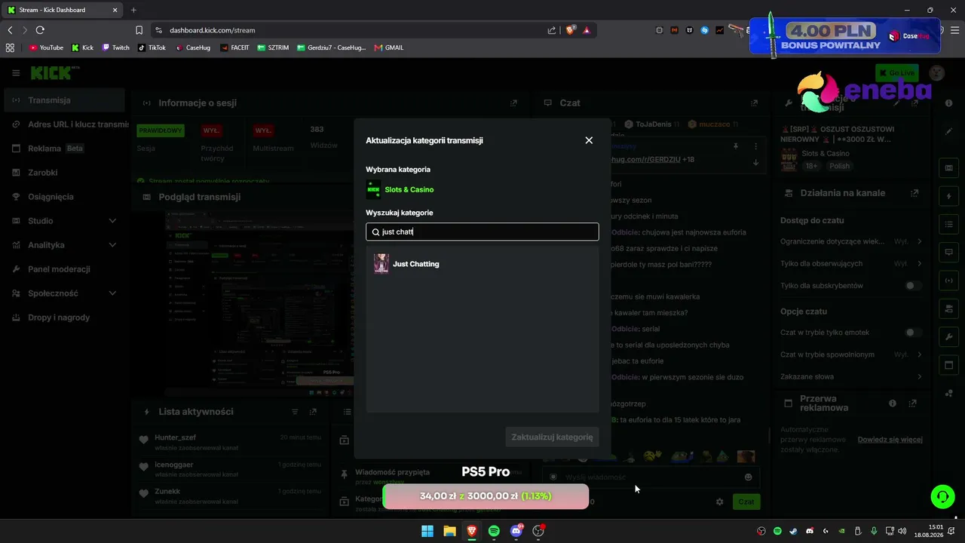The height and width of the screenshot is (543, 965).
Task: Open Discord from the taskbar
Action: click(516, 531)
